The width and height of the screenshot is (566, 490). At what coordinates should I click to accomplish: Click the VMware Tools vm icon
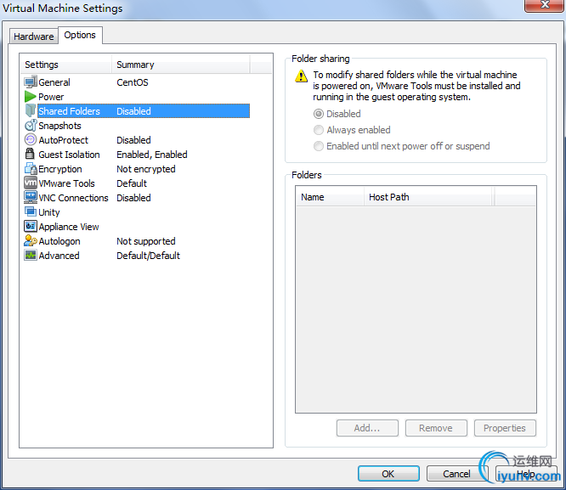(31, 183)
